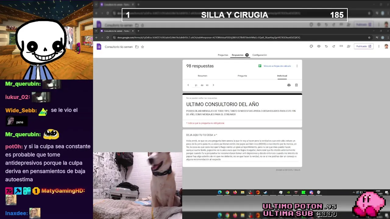390x219 pixels.
Task: Print this response
Action: 289,85
